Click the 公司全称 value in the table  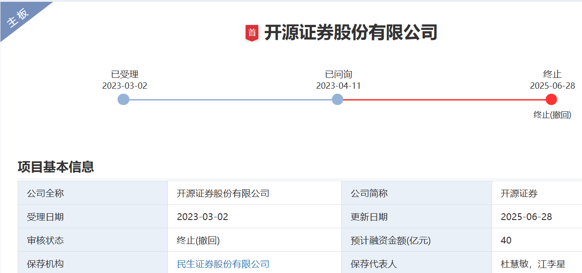[x=223, y=193]
